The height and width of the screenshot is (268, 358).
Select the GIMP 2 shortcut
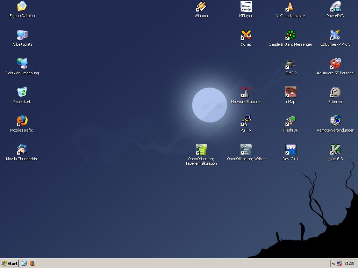coord(291,64)
